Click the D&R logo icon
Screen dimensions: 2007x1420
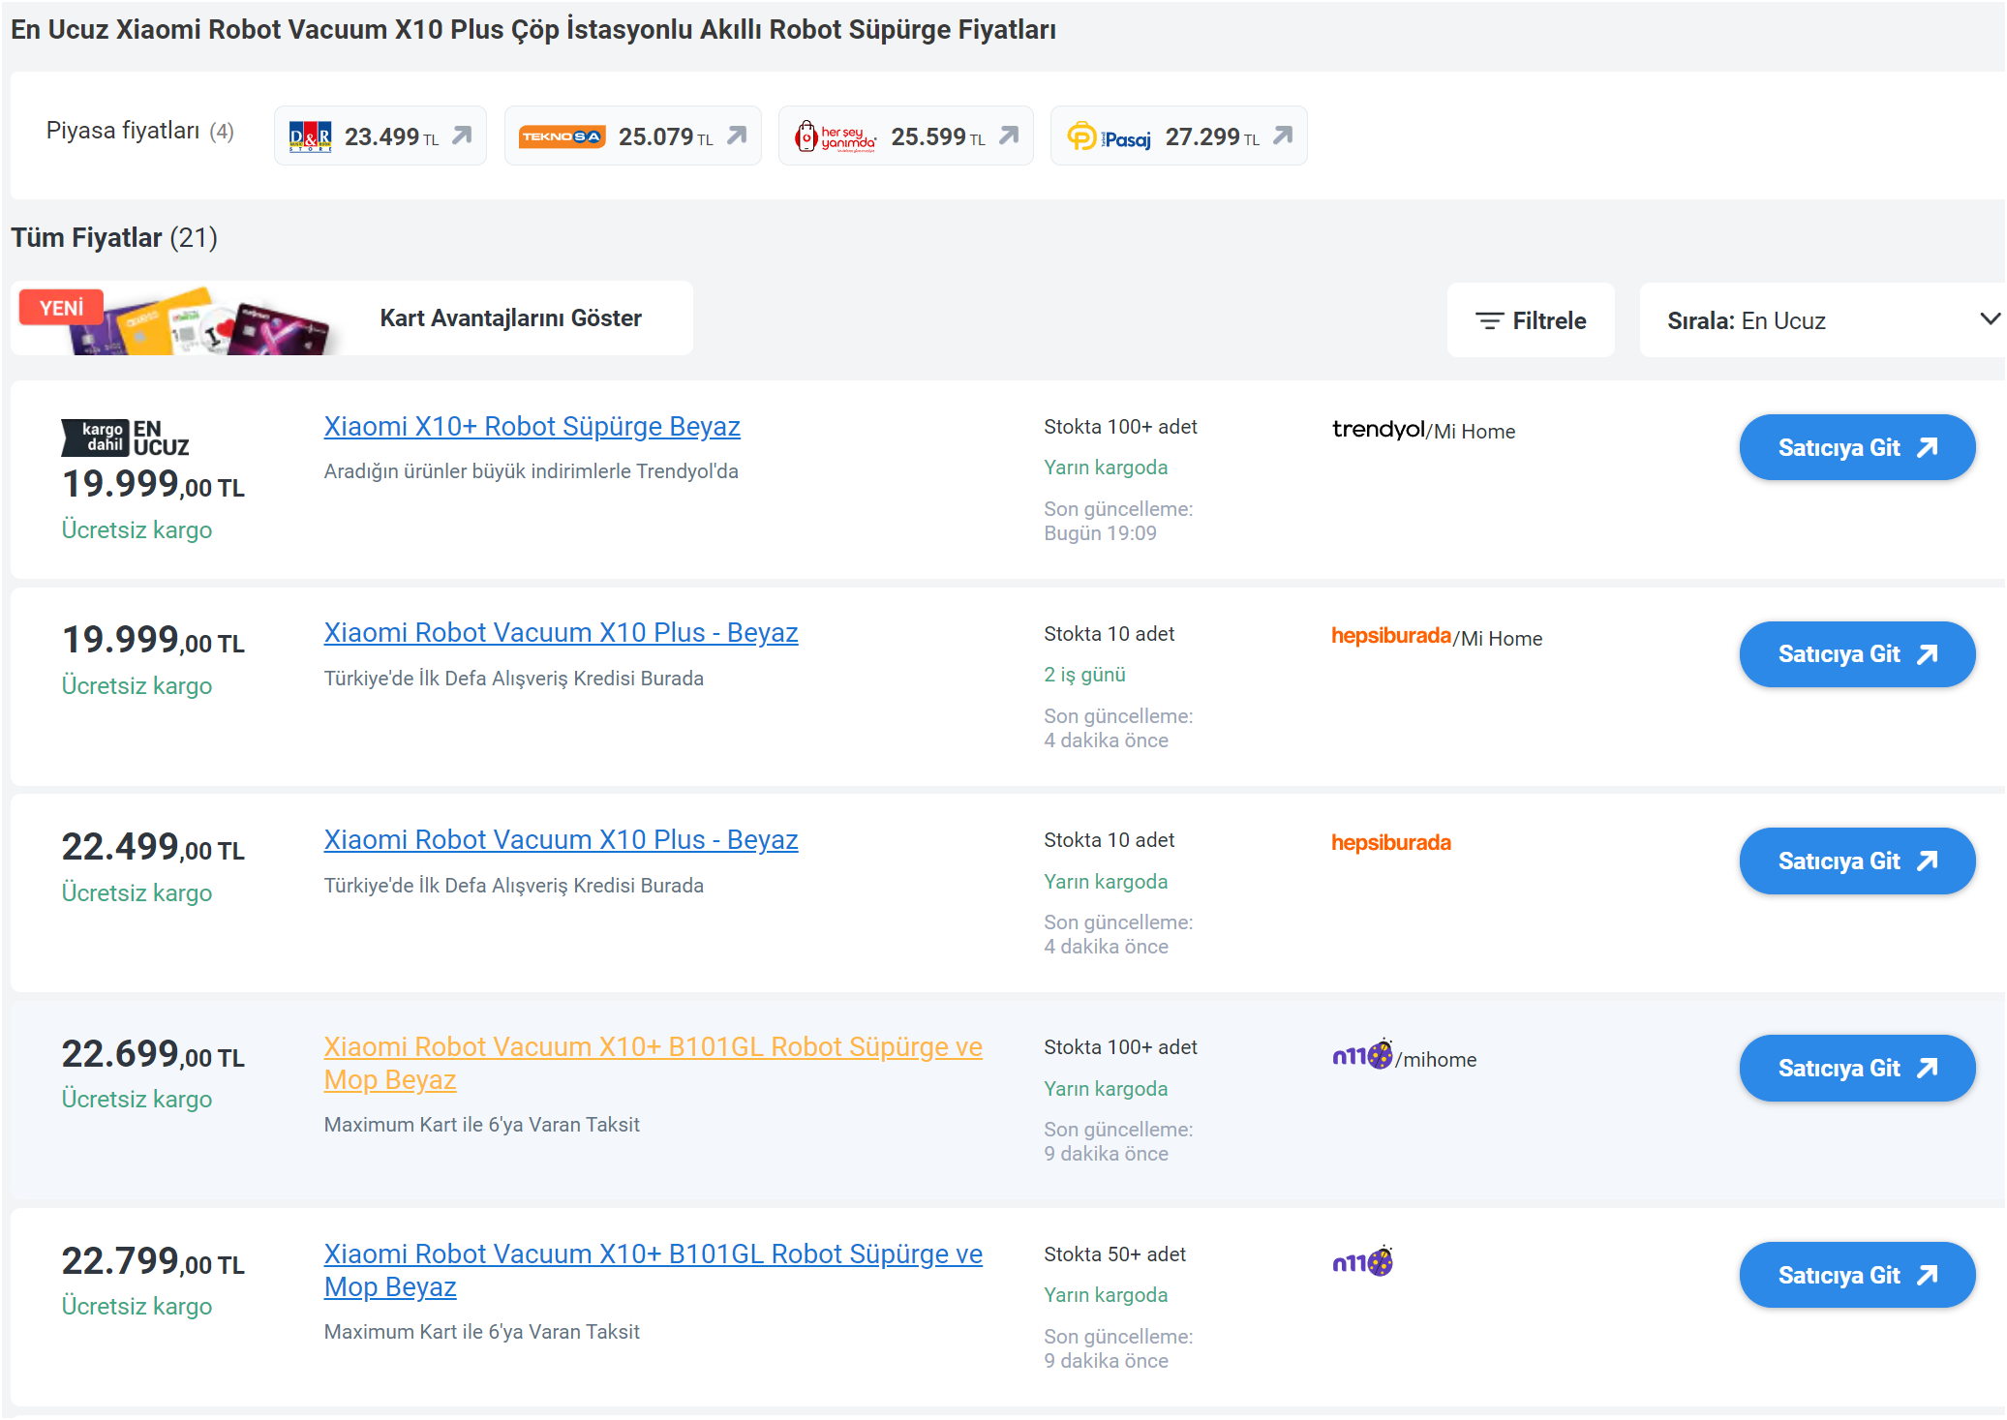tap(311, 136)
